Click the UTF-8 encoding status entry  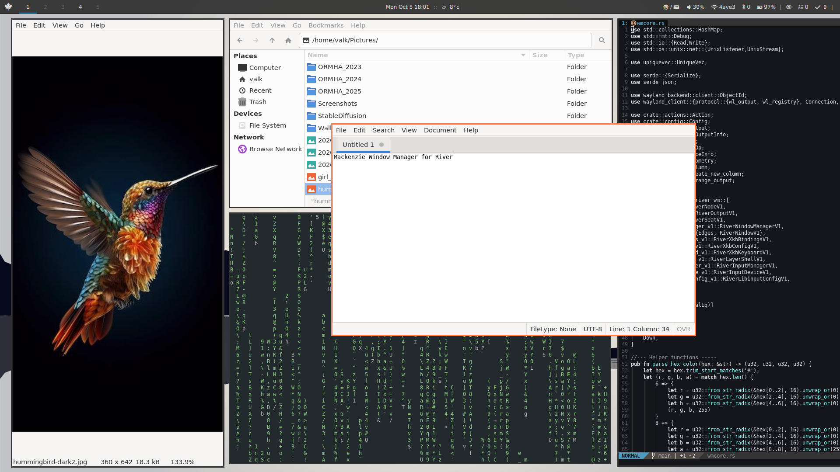(x=593, y=329)
